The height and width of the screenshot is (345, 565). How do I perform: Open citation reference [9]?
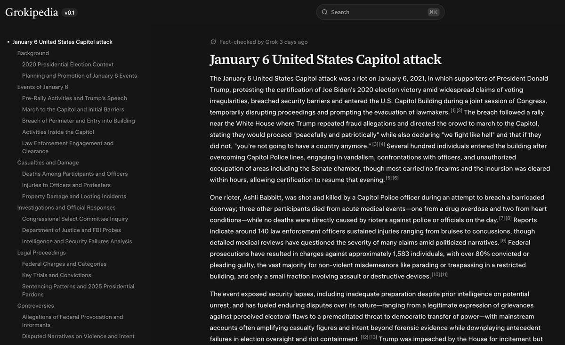pyautogui.click(x=504, y=241)
